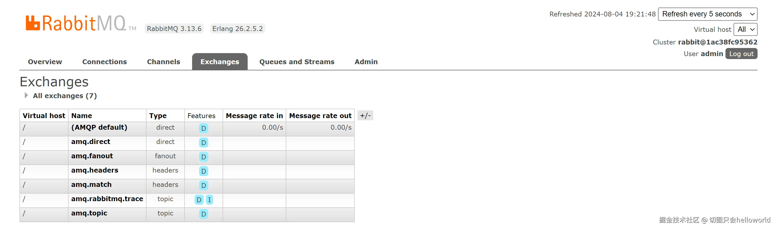Click the D durable badge for amq.topic
The width and height of the screenshot is (777, 230).
[x=204, y=214]
